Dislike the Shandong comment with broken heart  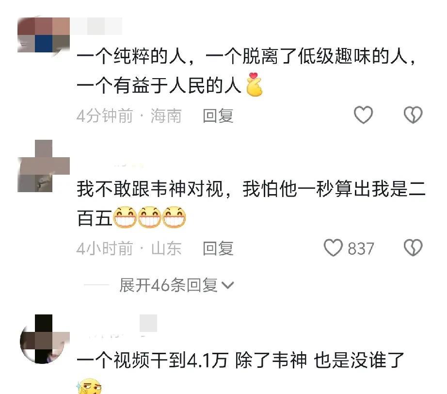tap(413, 247)
